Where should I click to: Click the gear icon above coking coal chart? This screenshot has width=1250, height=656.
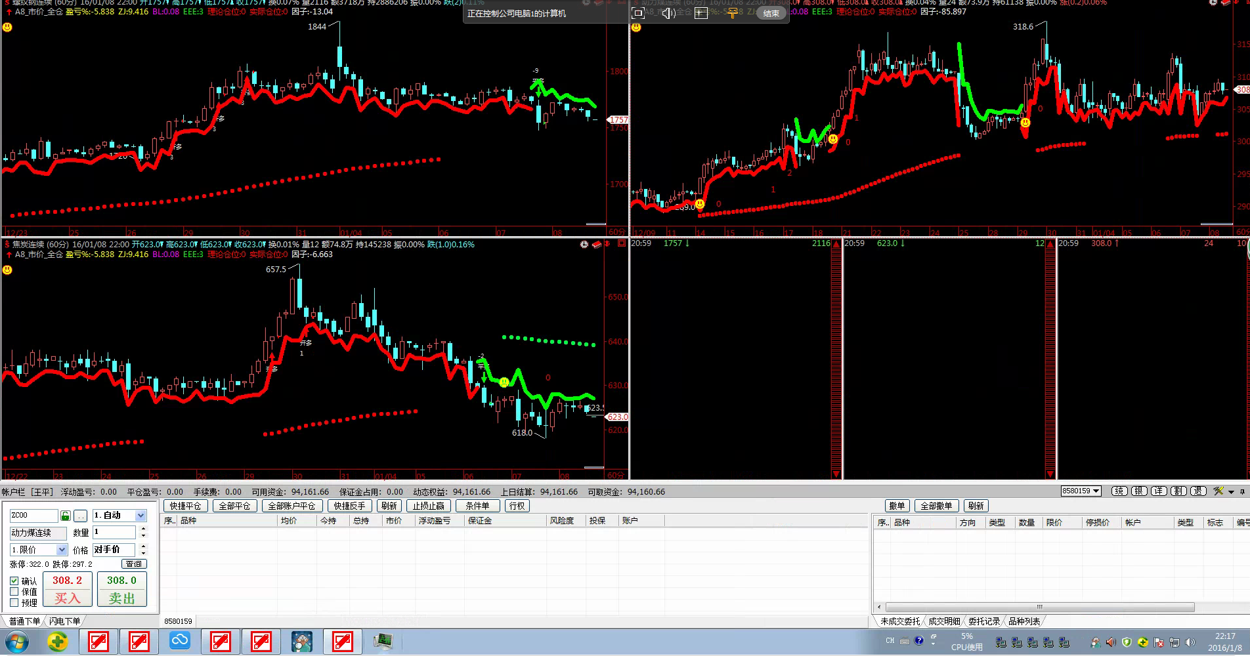(x=584, y=245)
